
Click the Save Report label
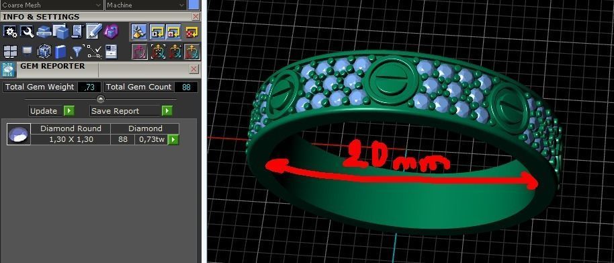click(115, 111)
